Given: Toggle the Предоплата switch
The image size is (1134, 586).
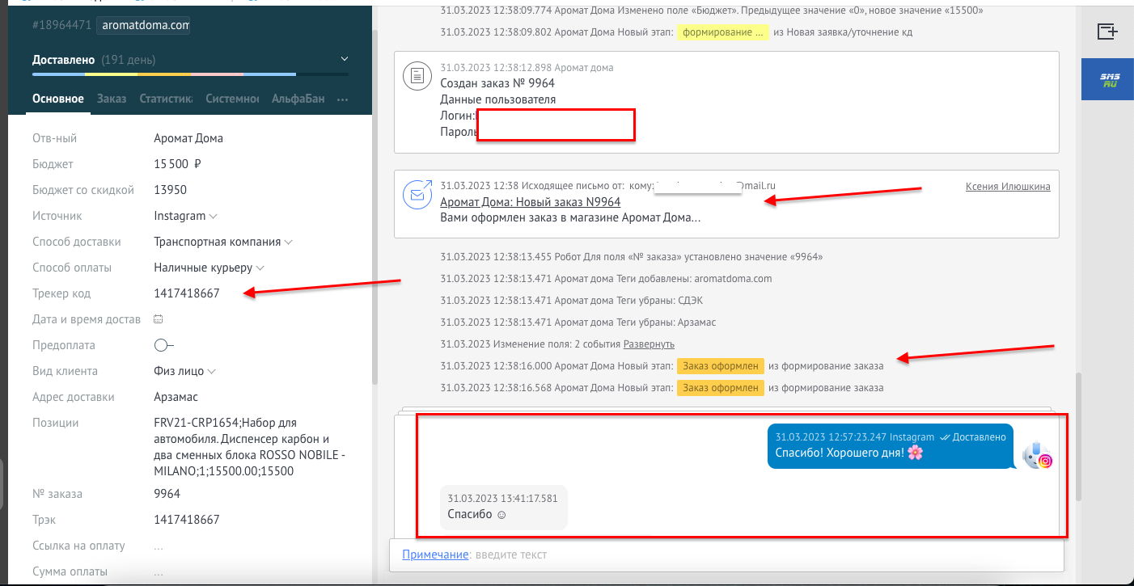Looking at the screenshot, I should click(x=163, y=345).
